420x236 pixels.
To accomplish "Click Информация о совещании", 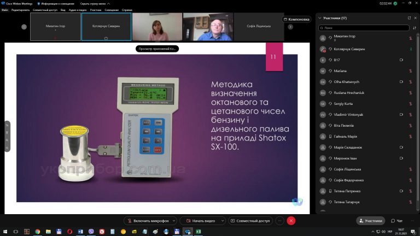I will (56, 4).
